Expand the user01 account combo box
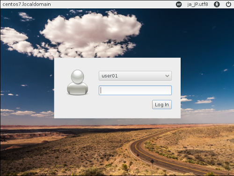Image resolution: width=234 pixels, height=176 pixels. (135, 76)
